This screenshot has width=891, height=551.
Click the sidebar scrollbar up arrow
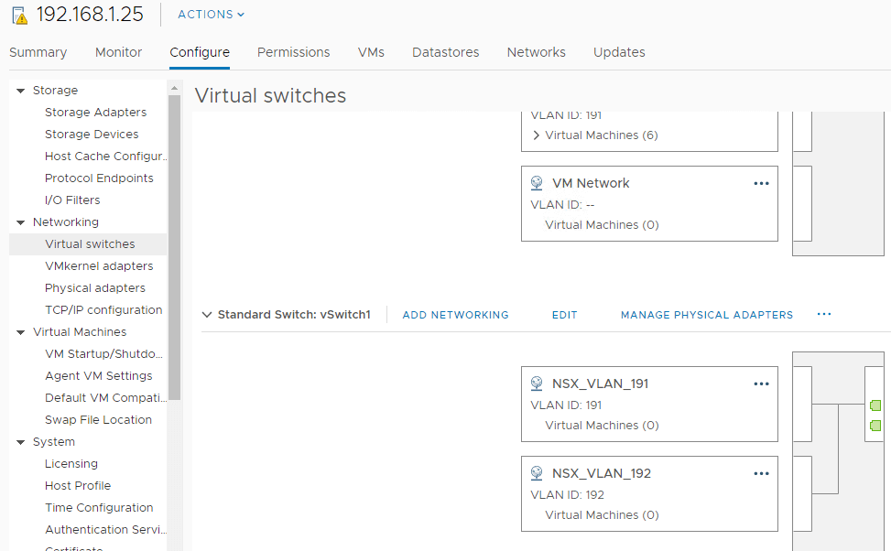point(175,88)
